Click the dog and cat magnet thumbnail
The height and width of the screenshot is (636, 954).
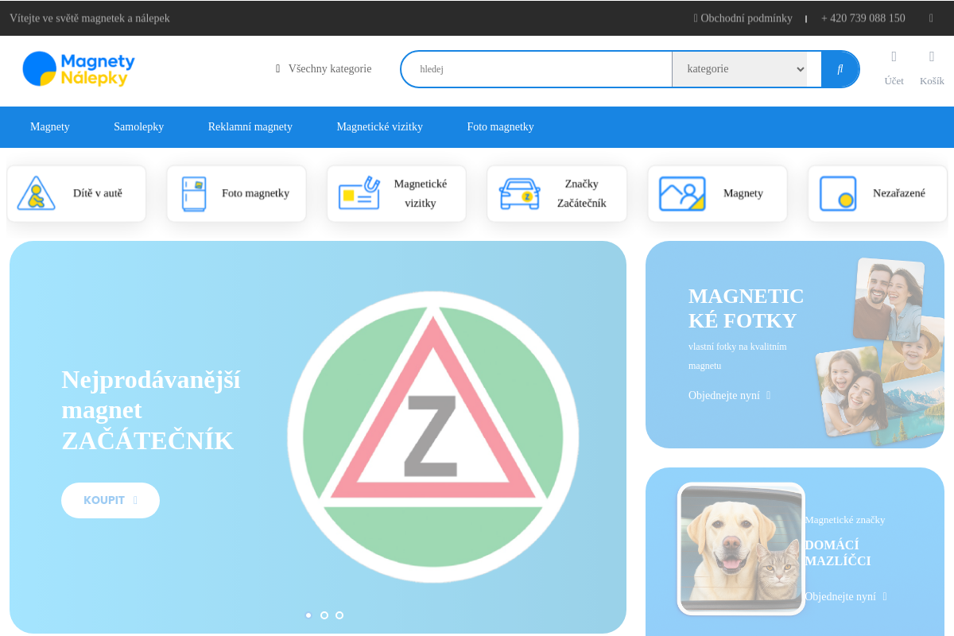[x=741, y=549]
